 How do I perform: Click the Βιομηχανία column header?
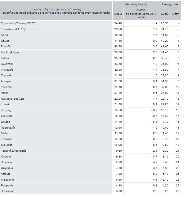pos(170,4)
